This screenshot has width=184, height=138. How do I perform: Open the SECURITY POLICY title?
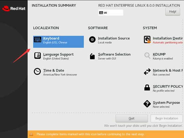click(x=168, y=87)
